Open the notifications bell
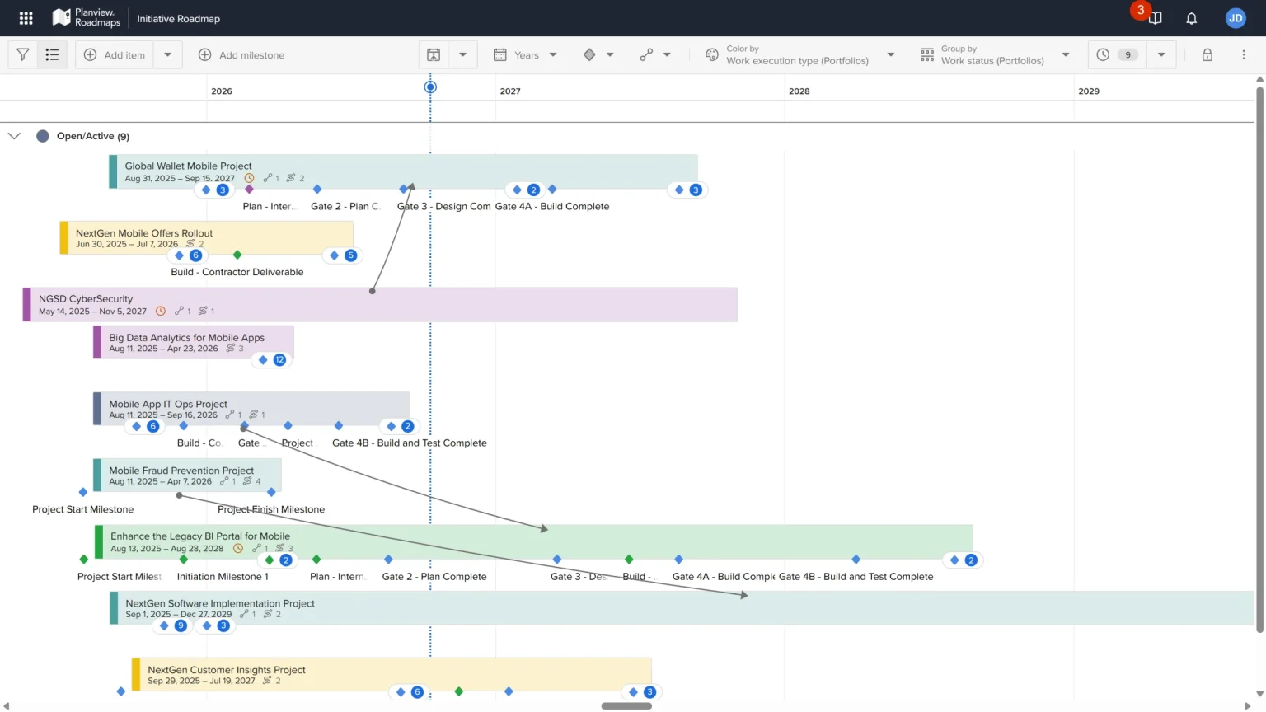 (1191, 18)
